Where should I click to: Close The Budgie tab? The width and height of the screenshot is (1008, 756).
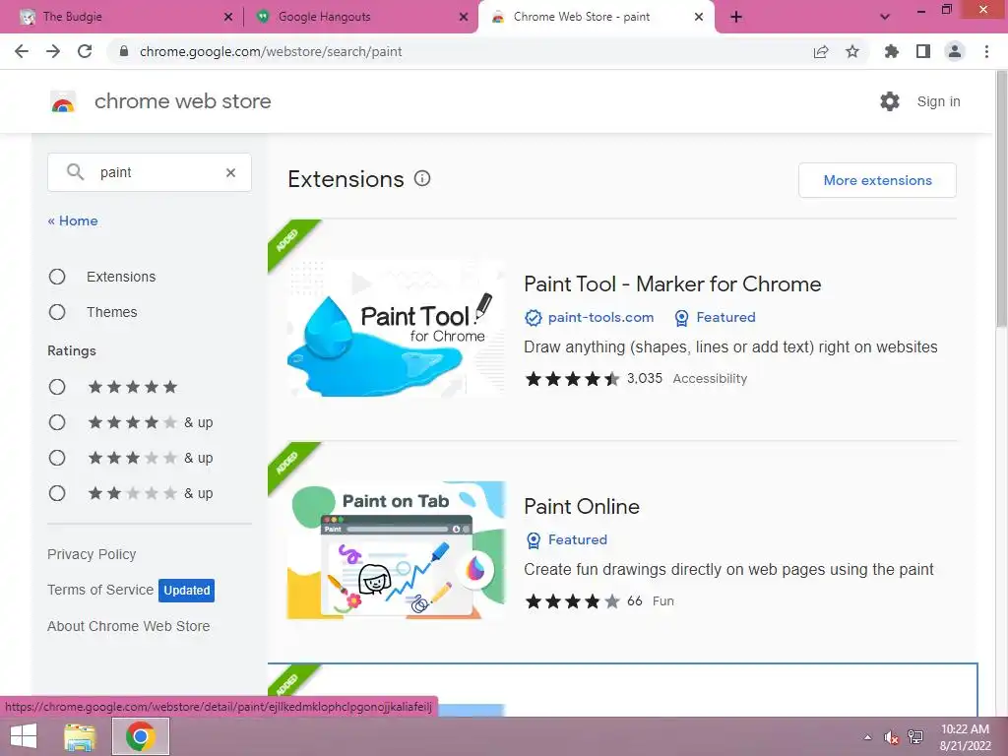tap(228, 17)
